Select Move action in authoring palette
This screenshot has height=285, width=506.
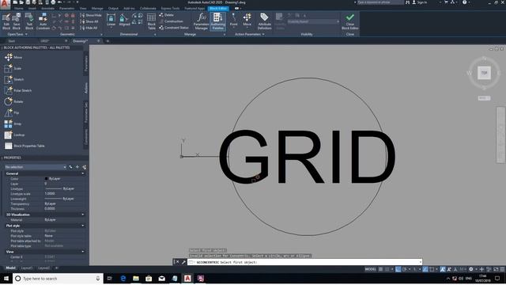[x=13, y=57]
